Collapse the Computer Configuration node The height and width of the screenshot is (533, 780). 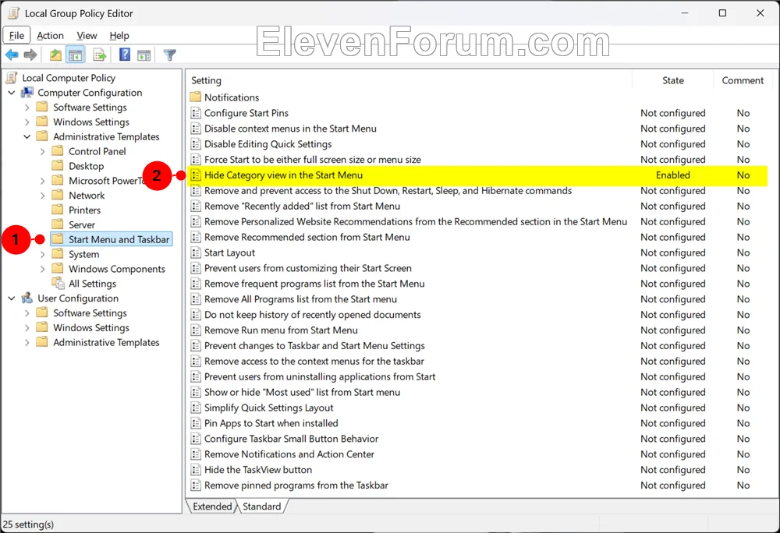[x=12, y=93]
